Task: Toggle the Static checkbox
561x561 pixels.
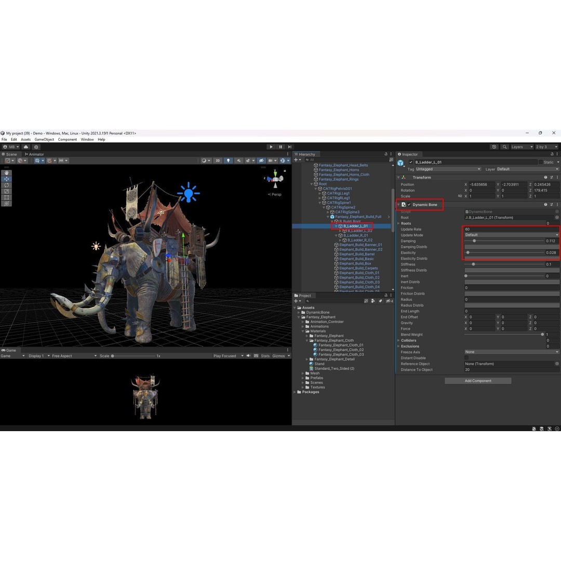Action: (x=540, y=162)
